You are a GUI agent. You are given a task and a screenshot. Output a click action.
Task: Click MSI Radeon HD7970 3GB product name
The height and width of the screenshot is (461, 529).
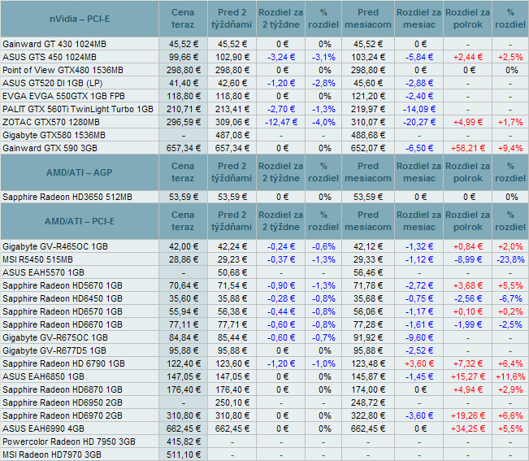click(x=52, y=455)
